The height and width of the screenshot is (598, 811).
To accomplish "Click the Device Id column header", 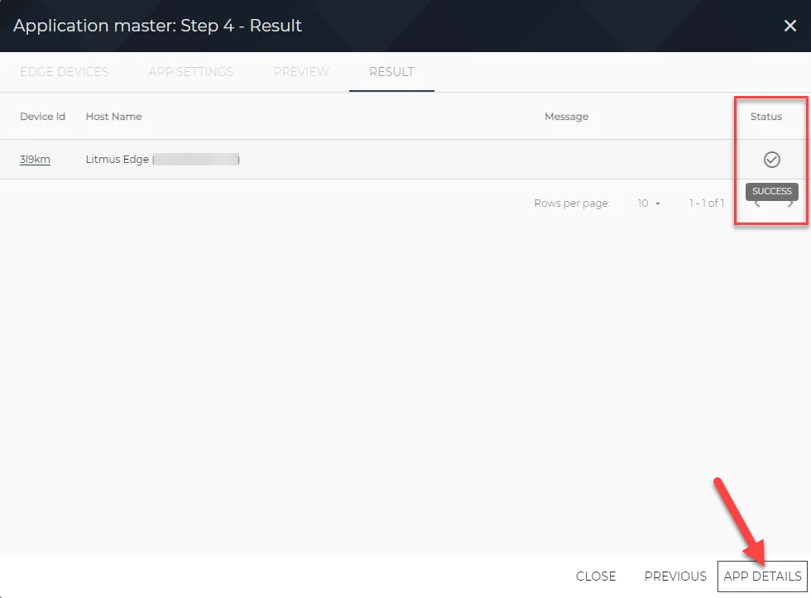I will [42, 117].
